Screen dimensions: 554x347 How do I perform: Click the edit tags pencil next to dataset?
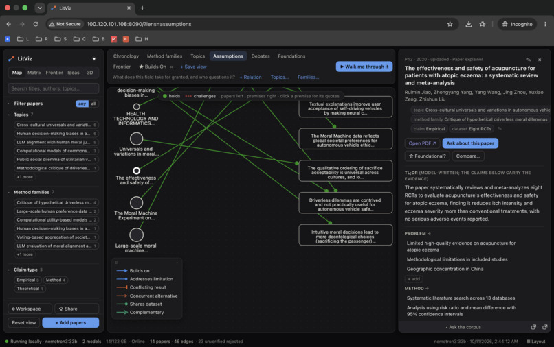click(x=500, y=129)
